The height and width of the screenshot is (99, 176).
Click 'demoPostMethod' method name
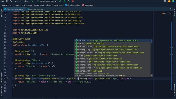point(40,64)
